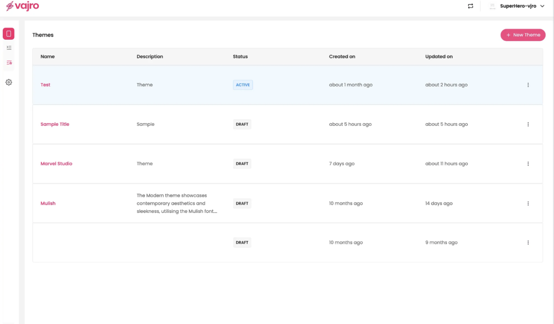Open the three-dot menu for Mulish theme

coord(528,203)
